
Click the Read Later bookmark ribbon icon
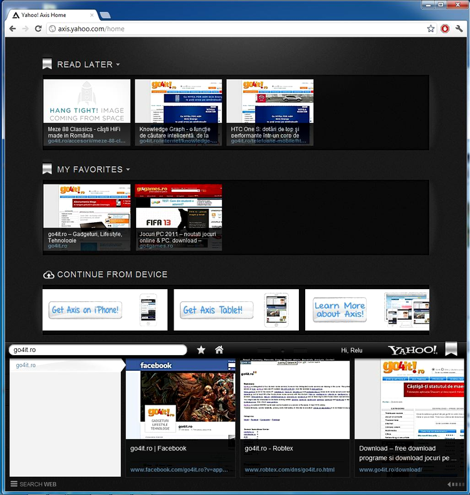(47, 64)
